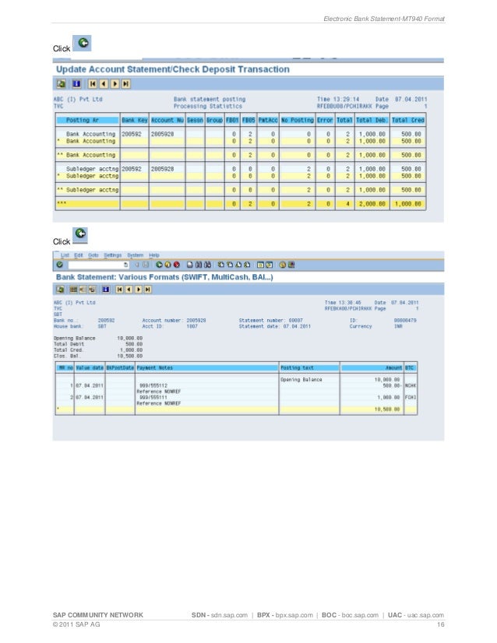Open the boc.sap.com footer link
Screen dimensions: 497x643
360,615
